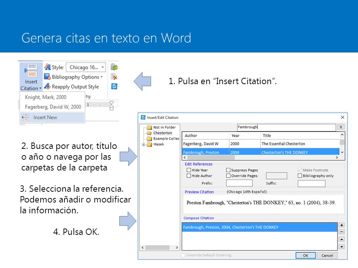This screenshot has height=268, width=358.
Task: Click the Not in Folder folder icon
Action: coord(150,127)
